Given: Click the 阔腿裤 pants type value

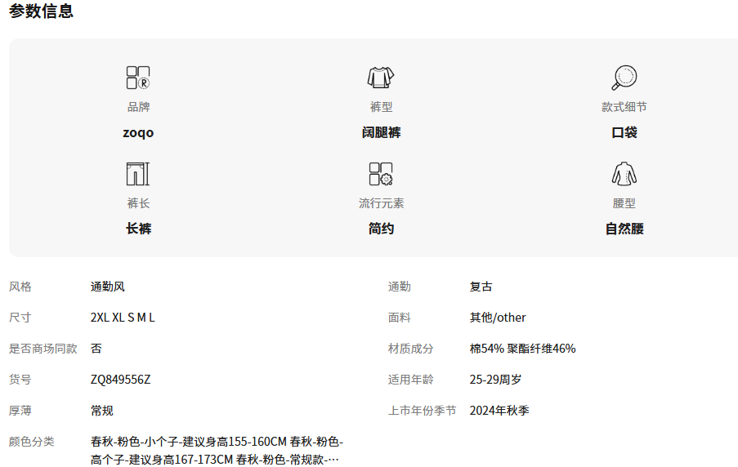Looking at the screenshot, I should point(381,132).
